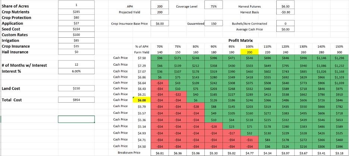Click the Land Cost $150 cell
This screenshot has width=349, height=156.
click(76, 88)
